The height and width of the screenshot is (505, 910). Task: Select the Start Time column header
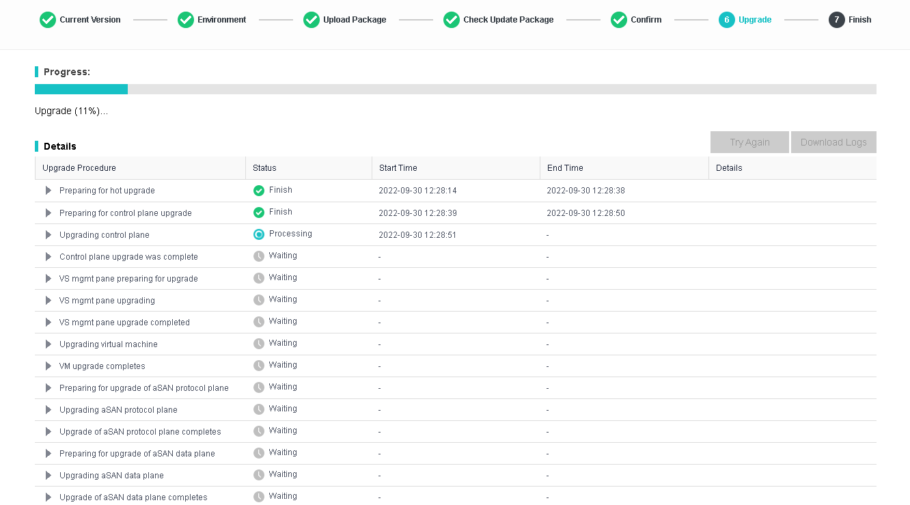point(398,168)
